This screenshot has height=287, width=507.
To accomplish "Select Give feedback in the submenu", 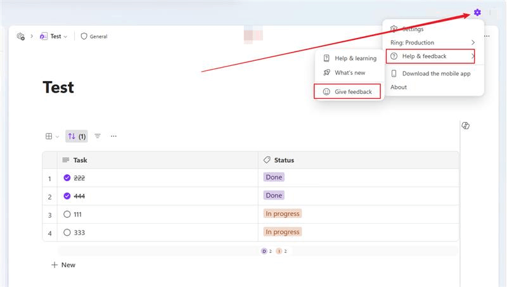I will pyautogui.click(x=347, y=91).
